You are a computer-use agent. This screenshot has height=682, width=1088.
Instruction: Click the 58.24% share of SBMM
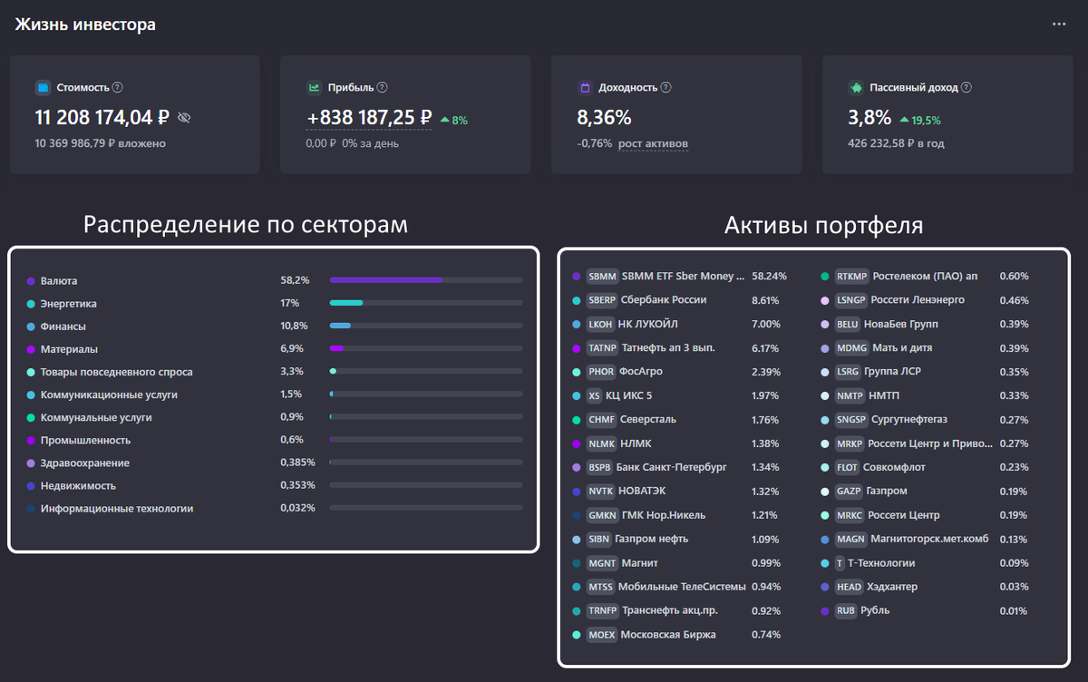(769, 276)
